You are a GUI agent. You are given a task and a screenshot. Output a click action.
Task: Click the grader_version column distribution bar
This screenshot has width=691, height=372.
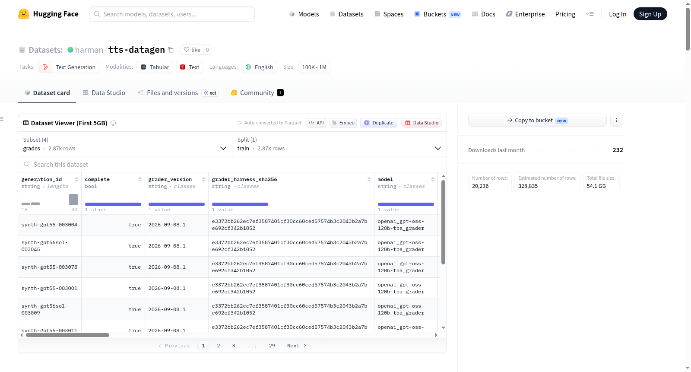pyautogui.click(x=177, y=204)
